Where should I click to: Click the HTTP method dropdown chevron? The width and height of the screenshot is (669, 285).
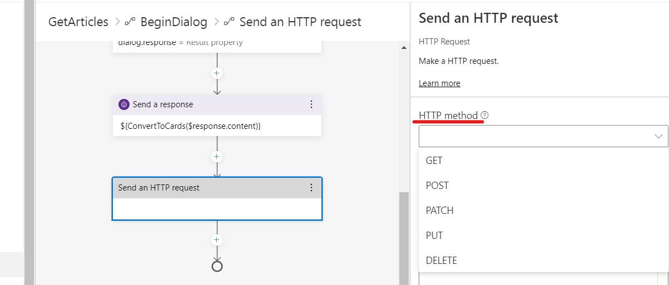coord(659,136)
